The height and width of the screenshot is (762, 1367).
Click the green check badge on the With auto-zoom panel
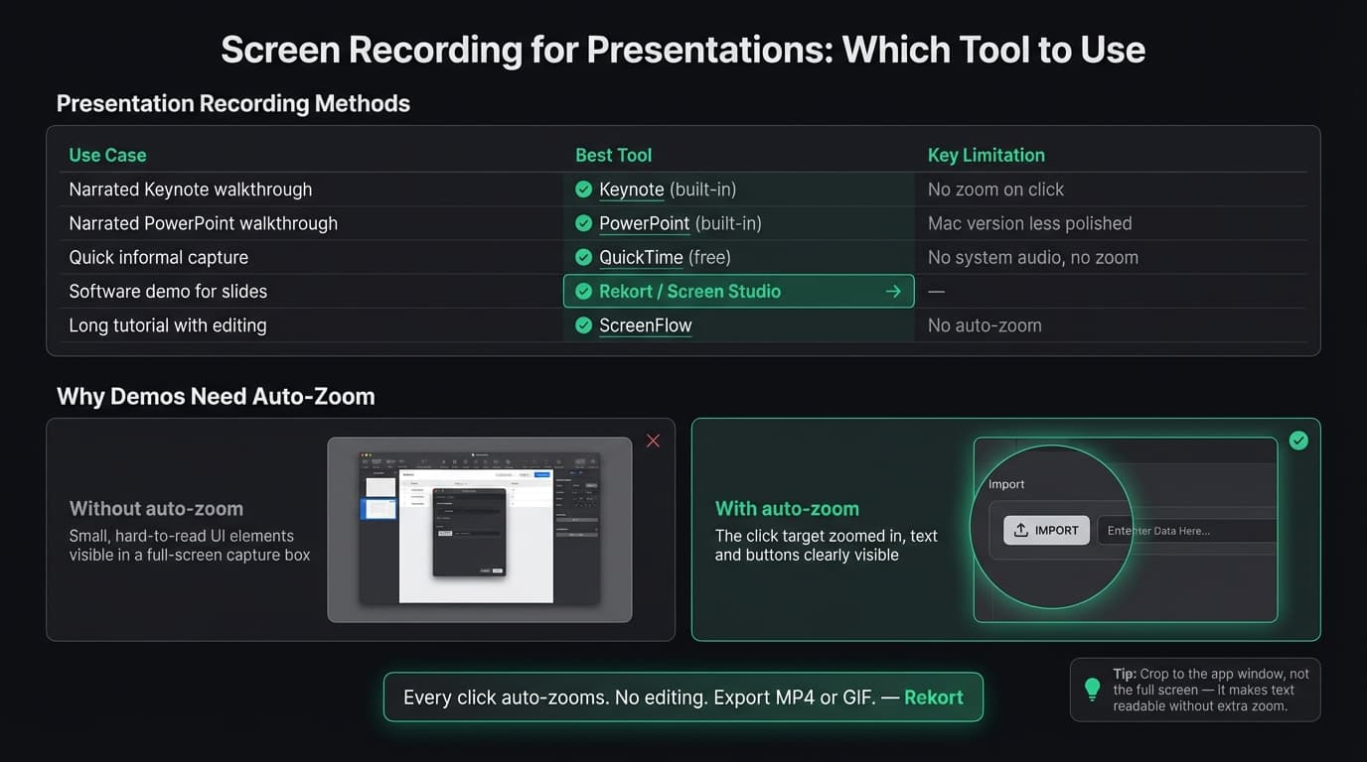(x=1298, y=440)
